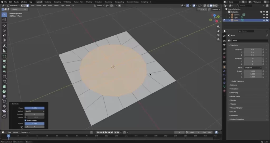Activate the Rotate tool
The image size is (270, 143).
click(4, 30)
